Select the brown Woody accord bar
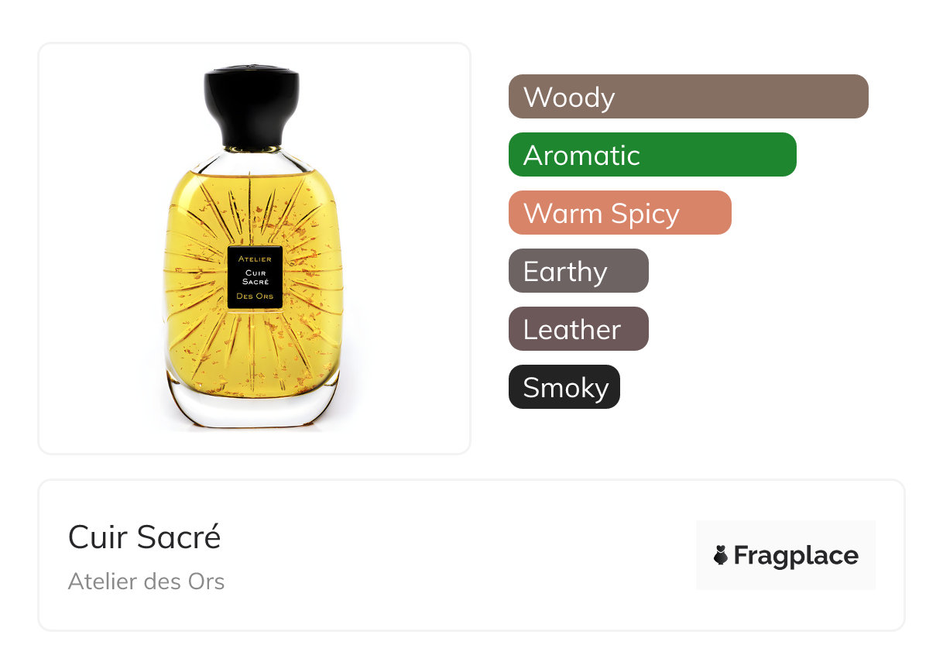Image resolution: width=943 pixels, height=669 pixels. click(688, 97)
